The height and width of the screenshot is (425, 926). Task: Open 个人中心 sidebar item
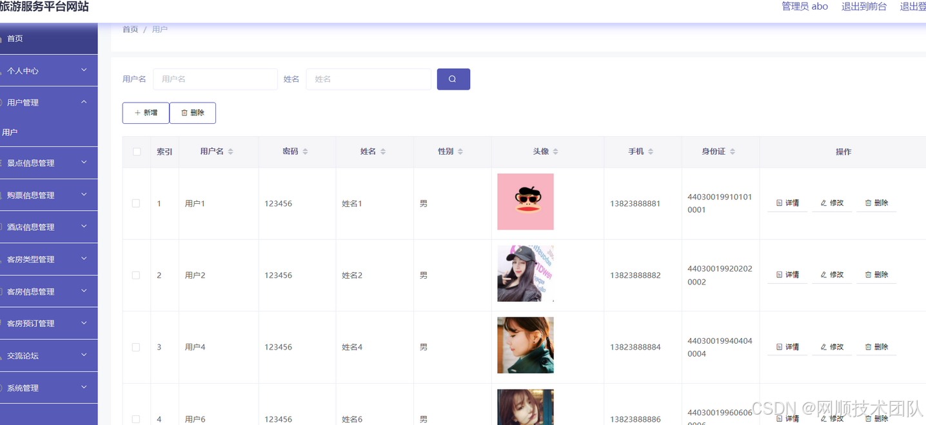[48, 71]
